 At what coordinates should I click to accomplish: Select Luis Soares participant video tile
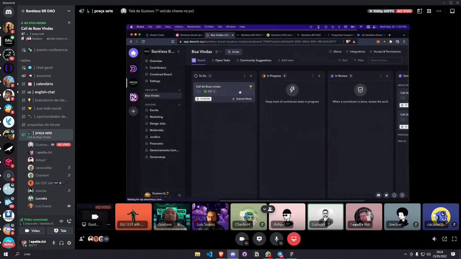pos(210,217)
